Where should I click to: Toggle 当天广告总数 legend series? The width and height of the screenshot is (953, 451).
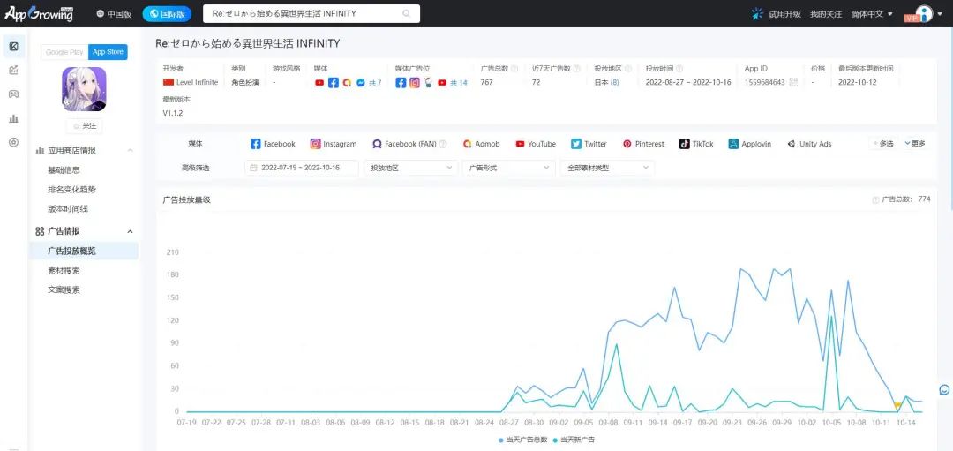click(522, 439)
